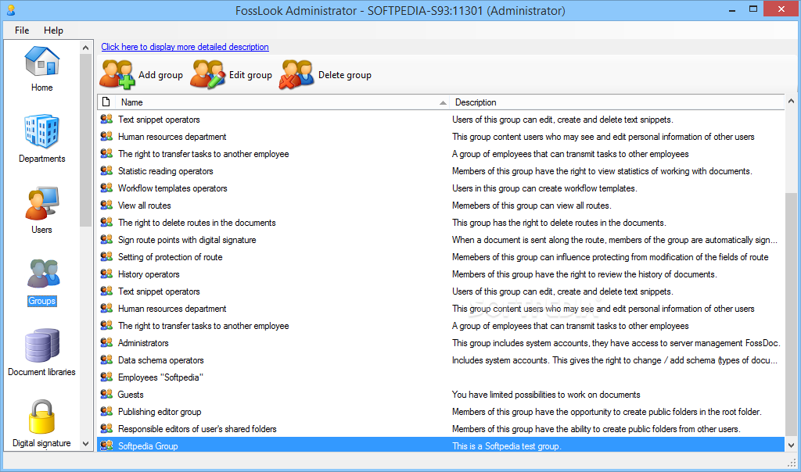Viewport: 801px width, 472px height.
Task: Click the Delete group toolbar button
Action: (x=325, y=75)
